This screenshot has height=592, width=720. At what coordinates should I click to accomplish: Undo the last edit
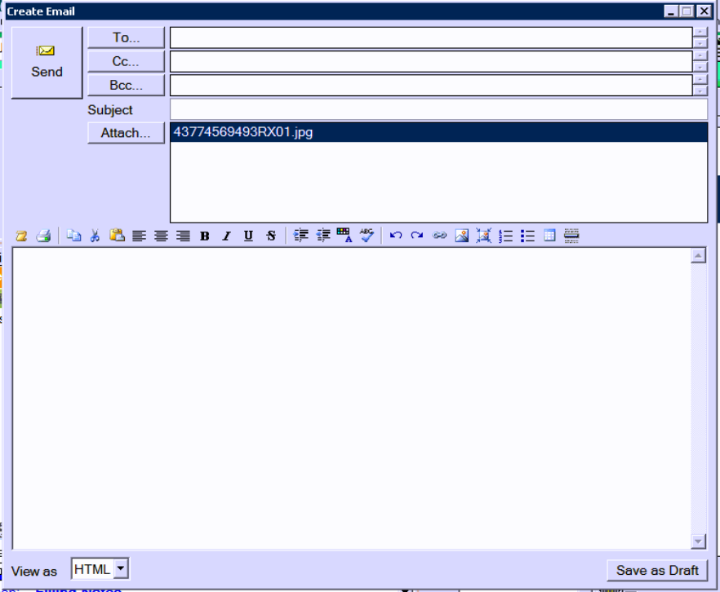395,236
